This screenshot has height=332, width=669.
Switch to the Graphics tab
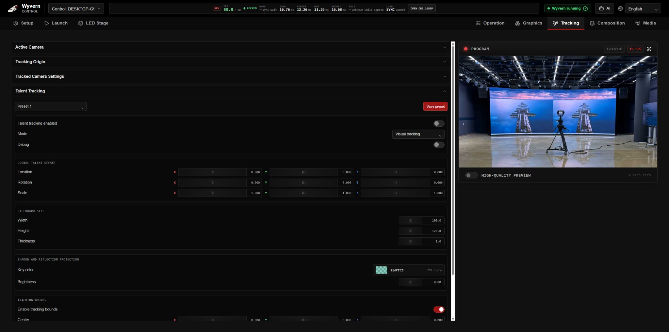529,23
